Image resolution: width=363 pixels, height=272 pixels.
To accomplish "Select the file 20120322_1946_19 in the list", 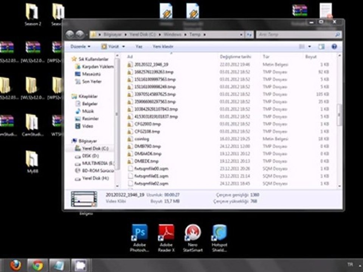I will [228, 65].
